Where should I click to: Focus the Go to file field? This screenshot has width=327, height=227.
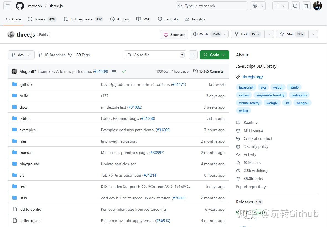point(155,55)
